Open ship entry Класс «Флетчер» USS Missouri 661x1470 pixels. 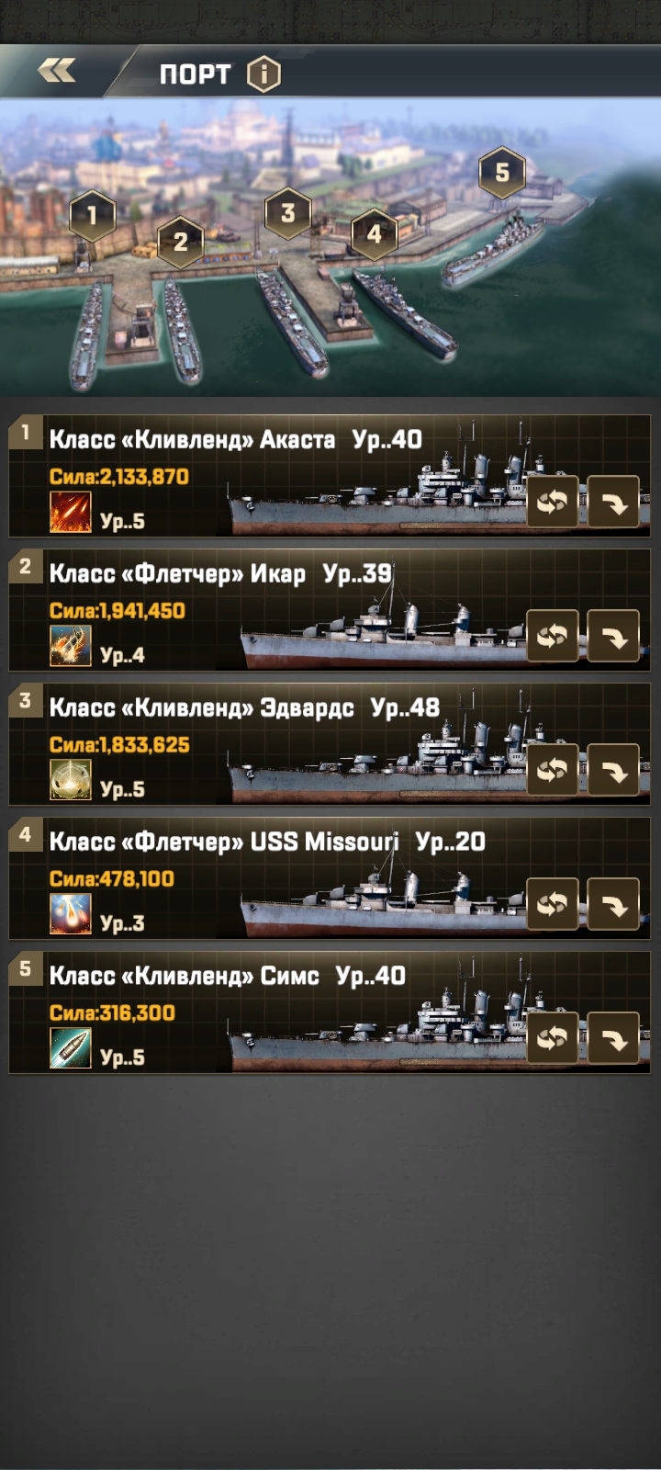330,878
